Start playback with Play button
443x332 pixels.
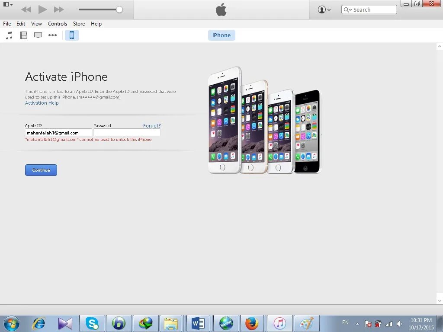pos(42,10)
